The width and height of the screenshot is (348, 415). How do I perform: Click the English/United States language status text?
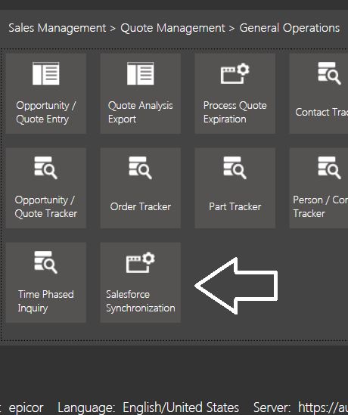pos(181,407)
